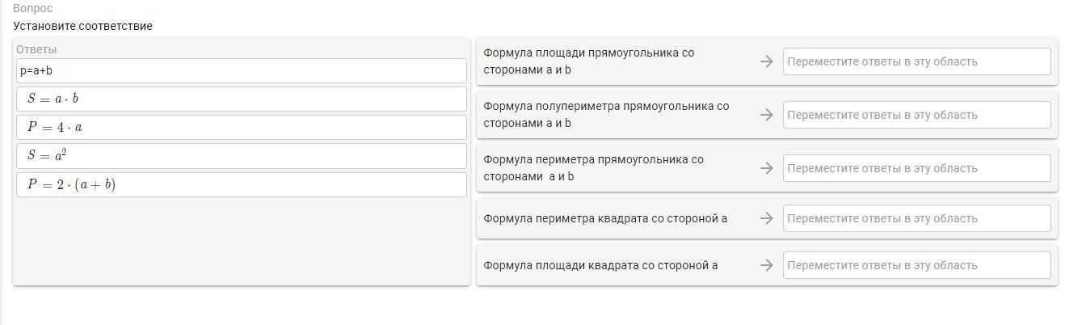This screenshot has height=325, width=1082.
Task: Select the S = a² formula tile
Action: pos(241,155)
